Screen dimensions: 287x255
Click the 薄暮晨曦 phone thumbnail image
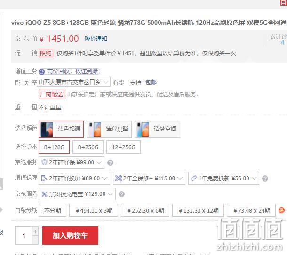(x=95, y=129)
